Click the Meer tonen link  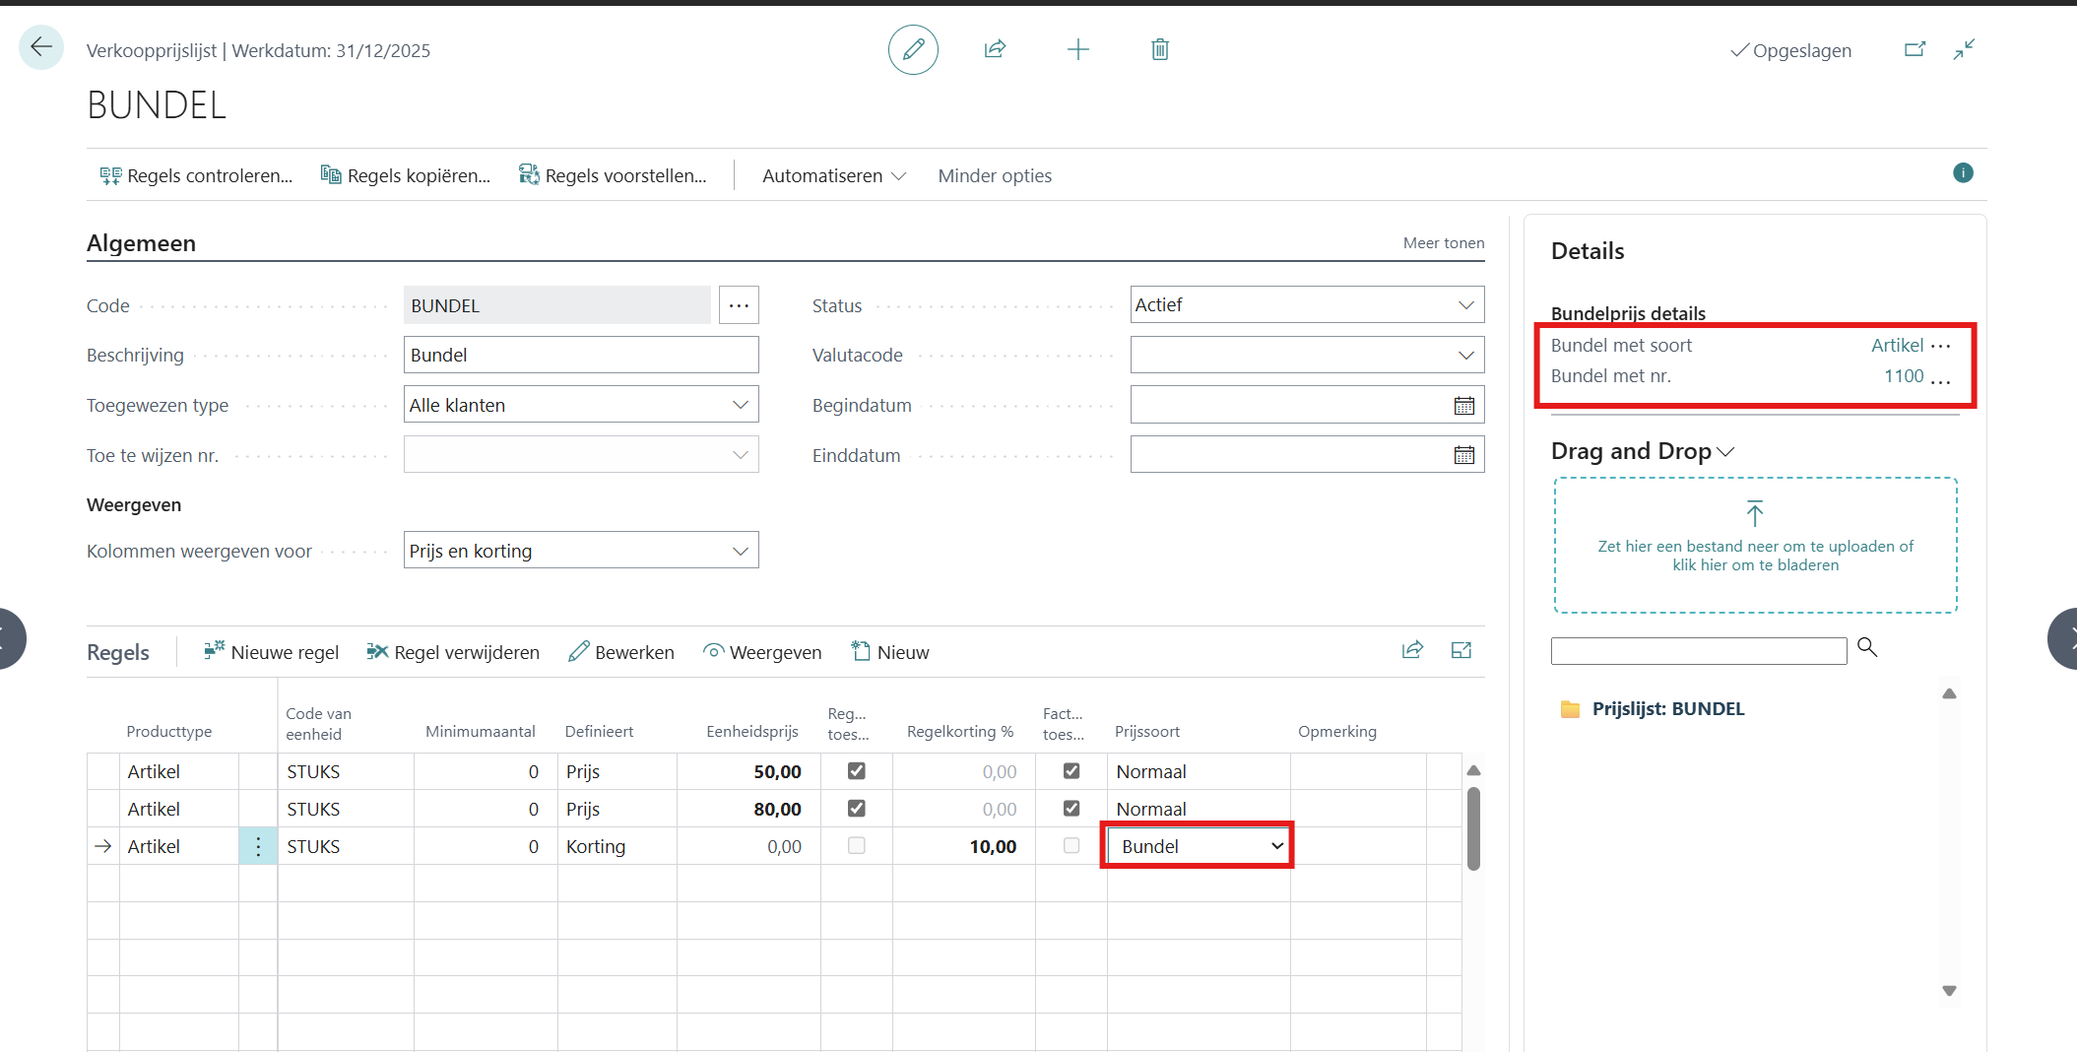pos(1443,243)
